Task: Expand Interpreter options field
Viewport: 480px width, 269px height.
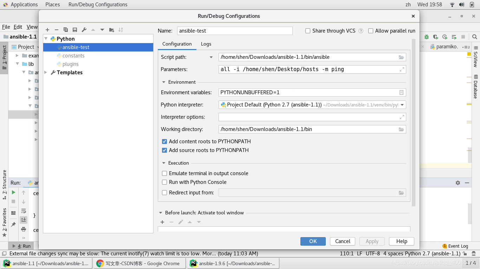Action: pyautogui.click(x=402, y=117)
